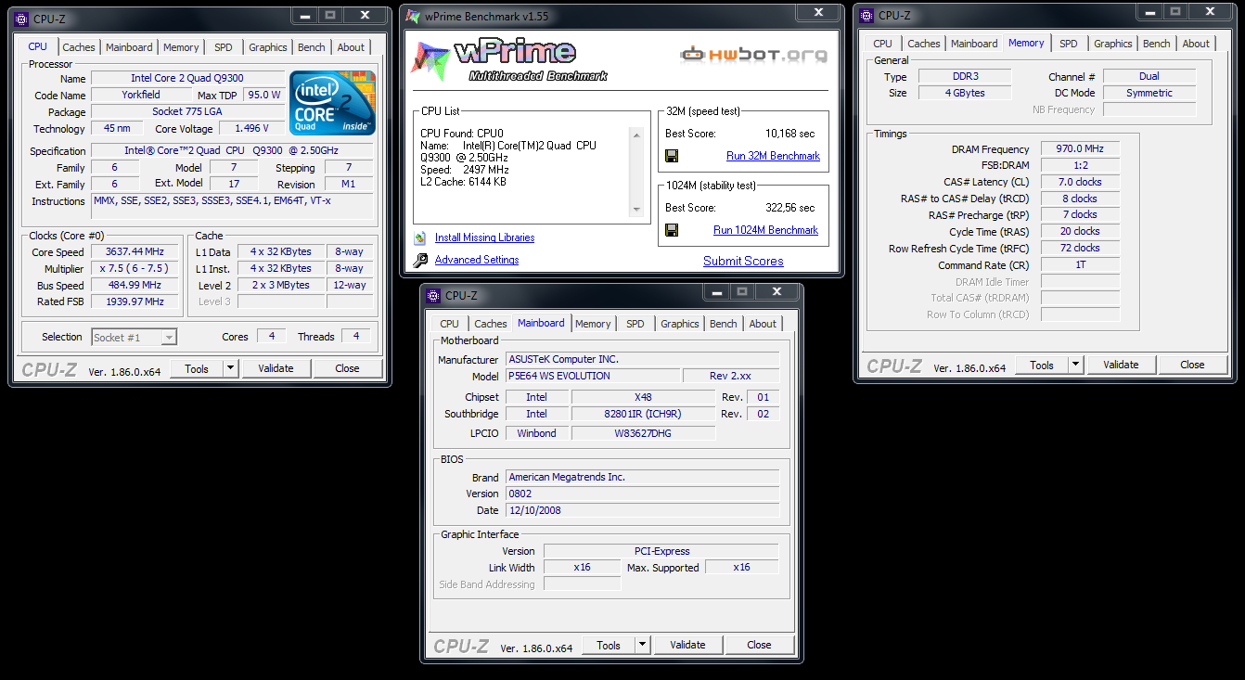Click the CPU-Z icon in the left window's title bar
1245x680 pixels.
point(21,19)
